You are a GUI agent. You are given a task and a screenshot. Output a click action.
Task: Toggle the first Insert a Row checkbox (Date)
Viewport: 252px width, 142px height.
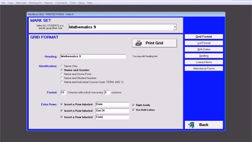(62, 104)
